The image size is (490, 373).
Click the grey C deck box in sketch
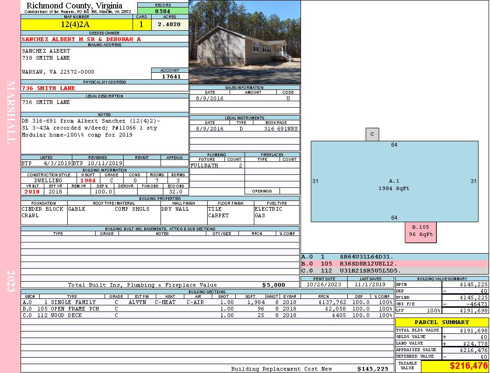[x=372, y=134]
